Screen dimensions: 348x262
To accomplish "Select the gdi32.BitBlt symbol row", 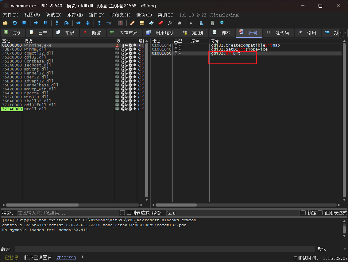I will point(246,53).
